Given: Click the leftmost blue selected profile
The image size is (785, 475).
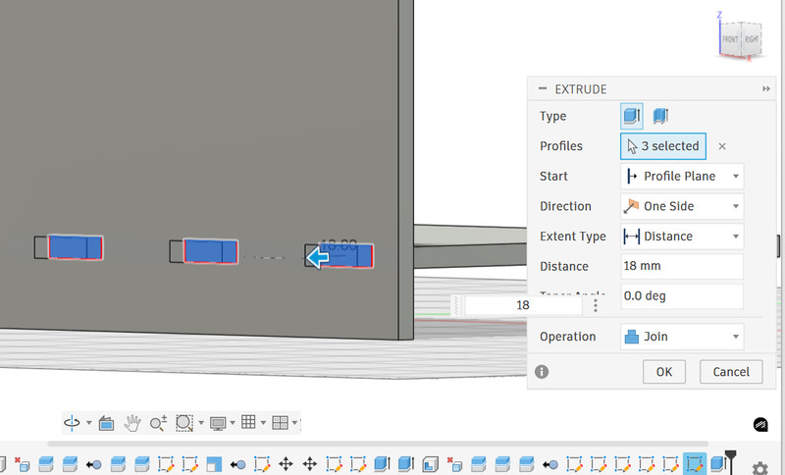Looking at the screenshot, I should (x=76, y=247).
